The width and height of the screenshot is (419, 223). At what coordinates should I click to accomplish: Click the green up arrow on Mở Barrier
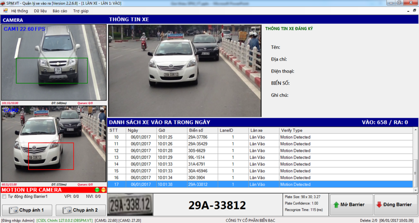coord(337,205)
